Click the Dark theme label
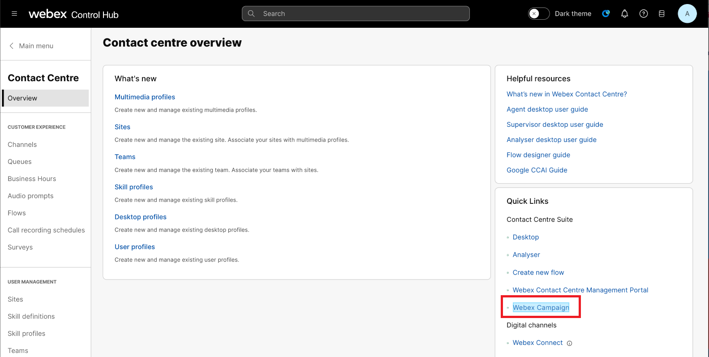The image size is (709, 357). pyautogui.click(x=573, y=14)
